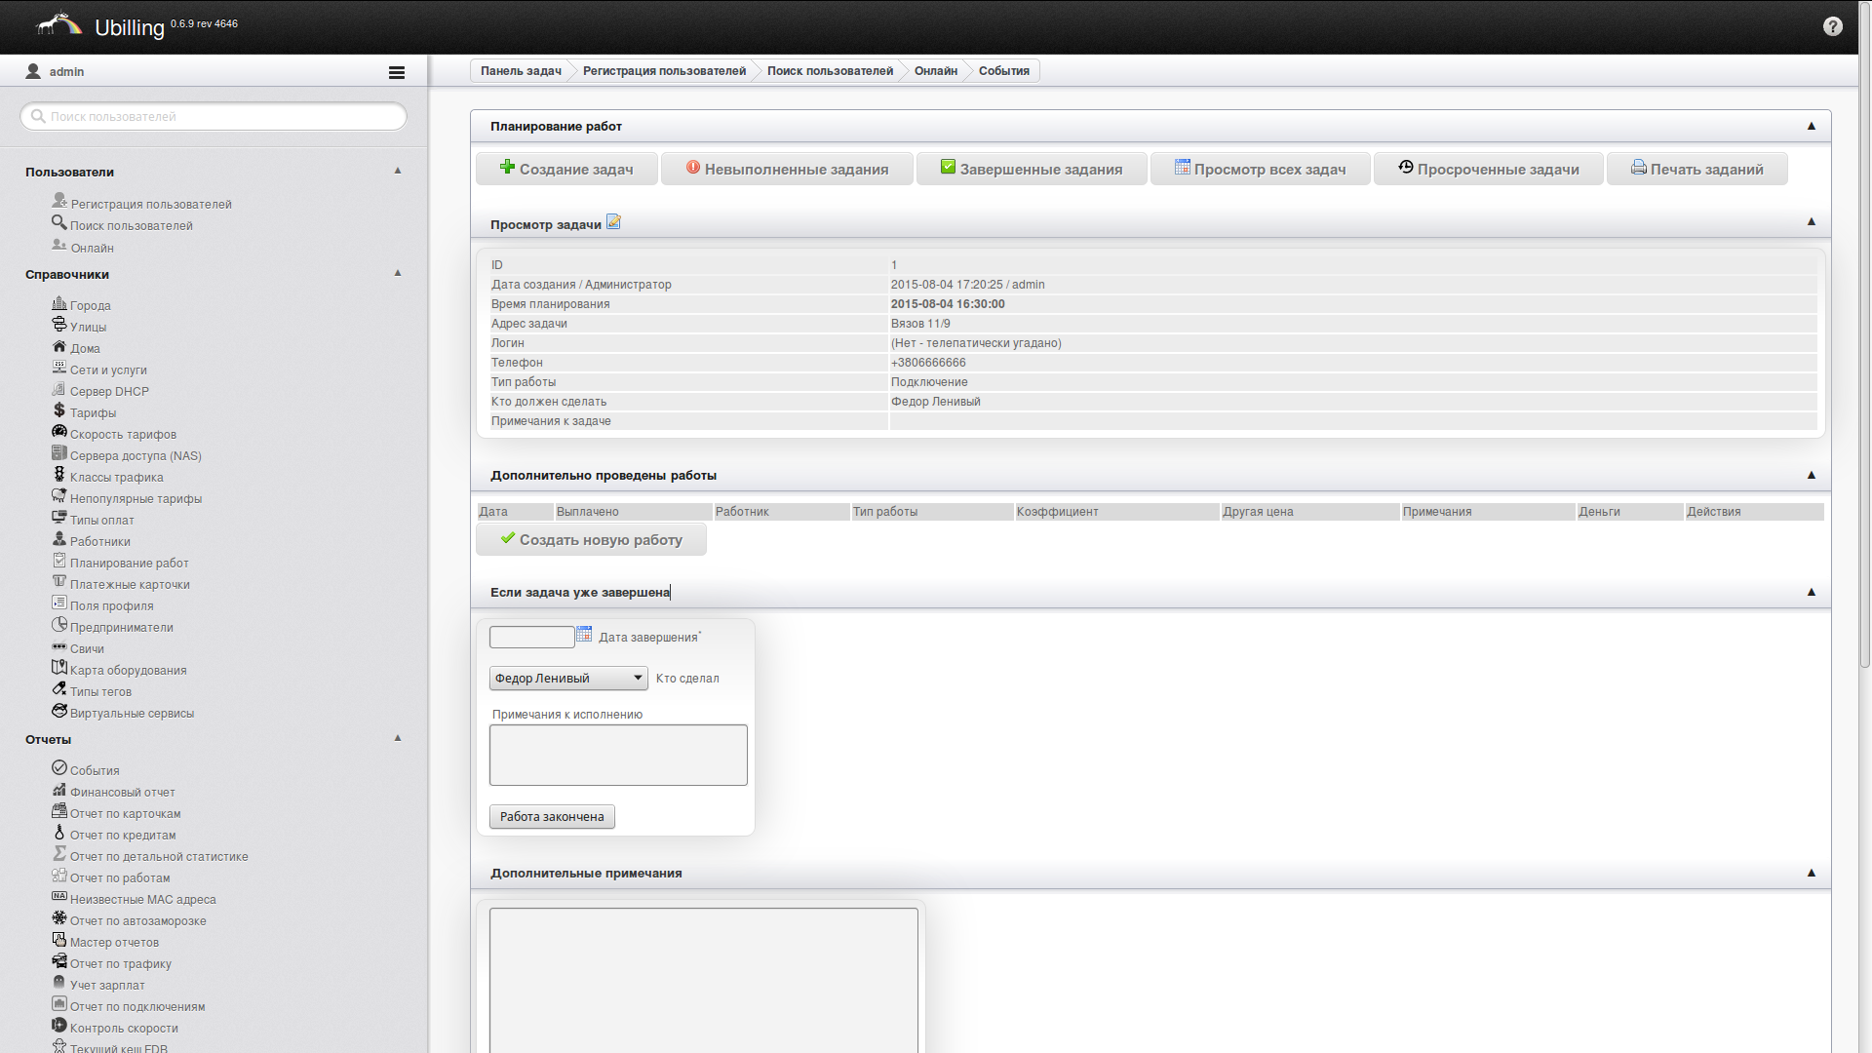Click the Печать заданий printer icon
Image resolution: width=1872 pixels, height=1053 pixels.
point(1638,168)
